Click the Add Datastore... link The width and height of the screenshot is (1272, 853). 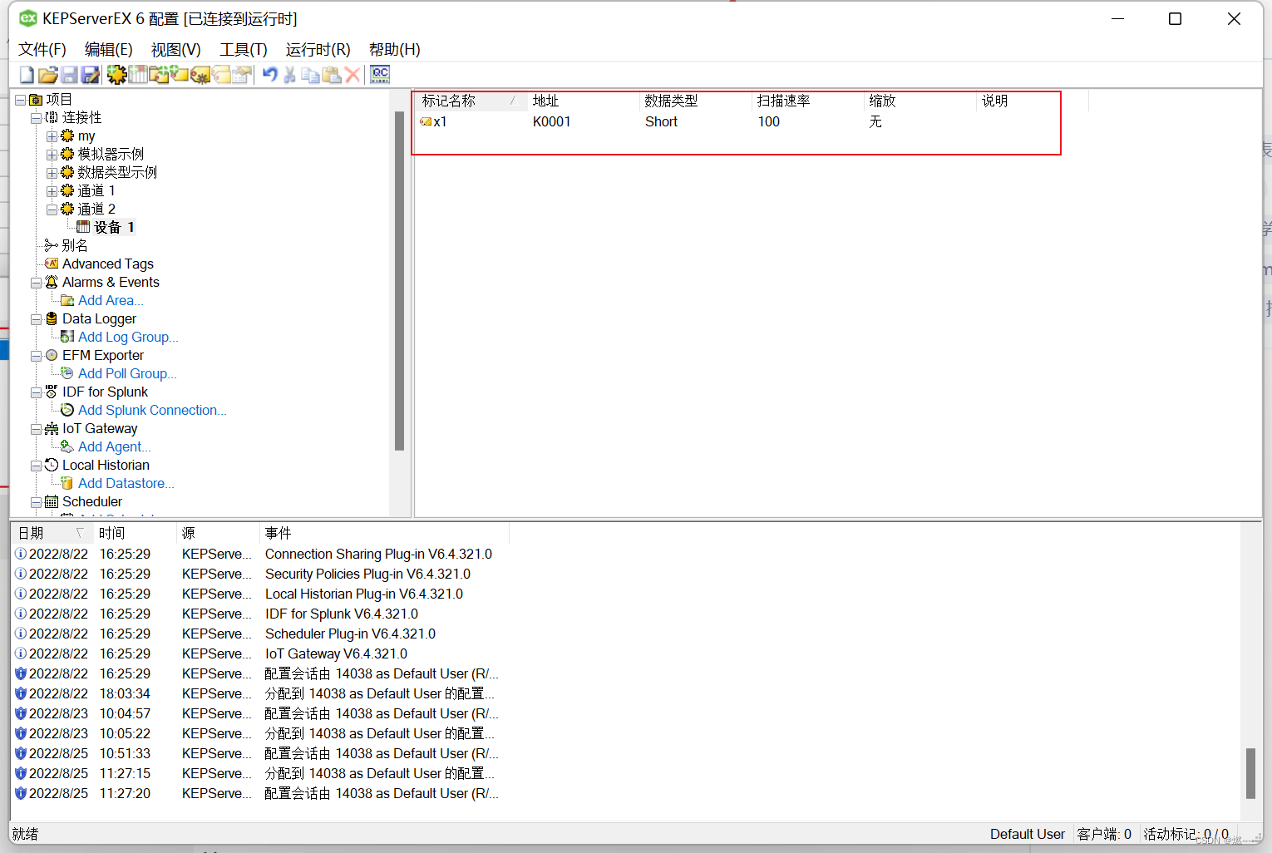(x=126, y=483)
